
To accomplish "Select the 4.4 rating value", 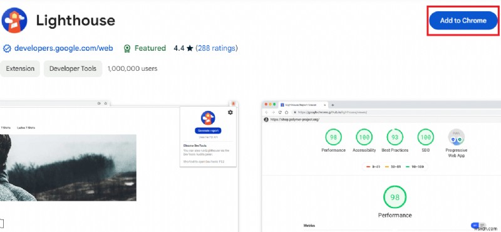I will (x=179, y=48).
